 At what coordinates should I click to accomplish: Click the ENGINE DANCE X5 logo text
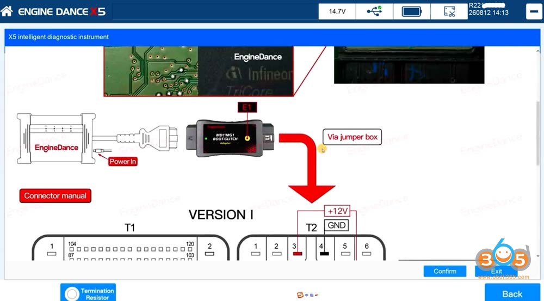tap(62, 11)
